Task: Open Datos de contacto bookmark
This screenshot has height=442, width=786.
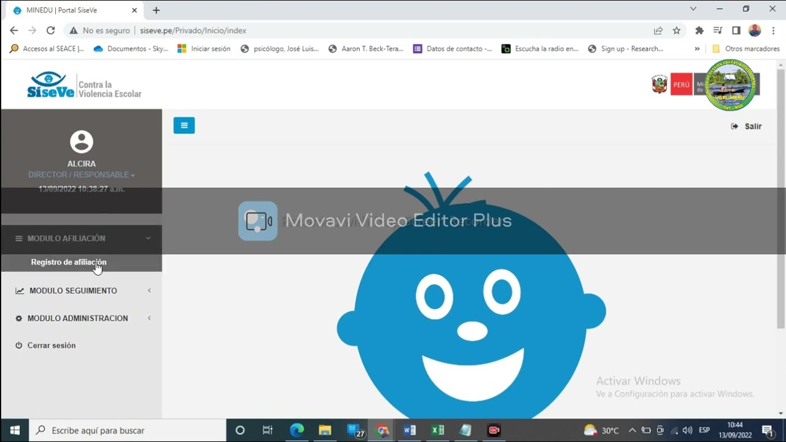Action: (453, 48)
